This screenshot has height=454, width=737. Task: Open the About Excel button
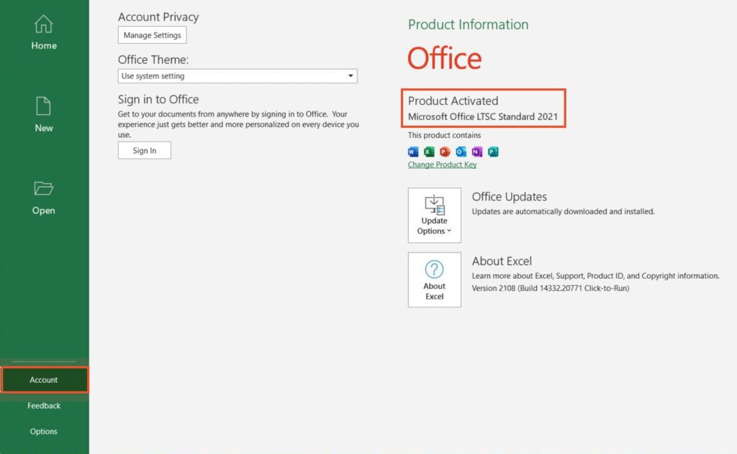click(435, 279)
